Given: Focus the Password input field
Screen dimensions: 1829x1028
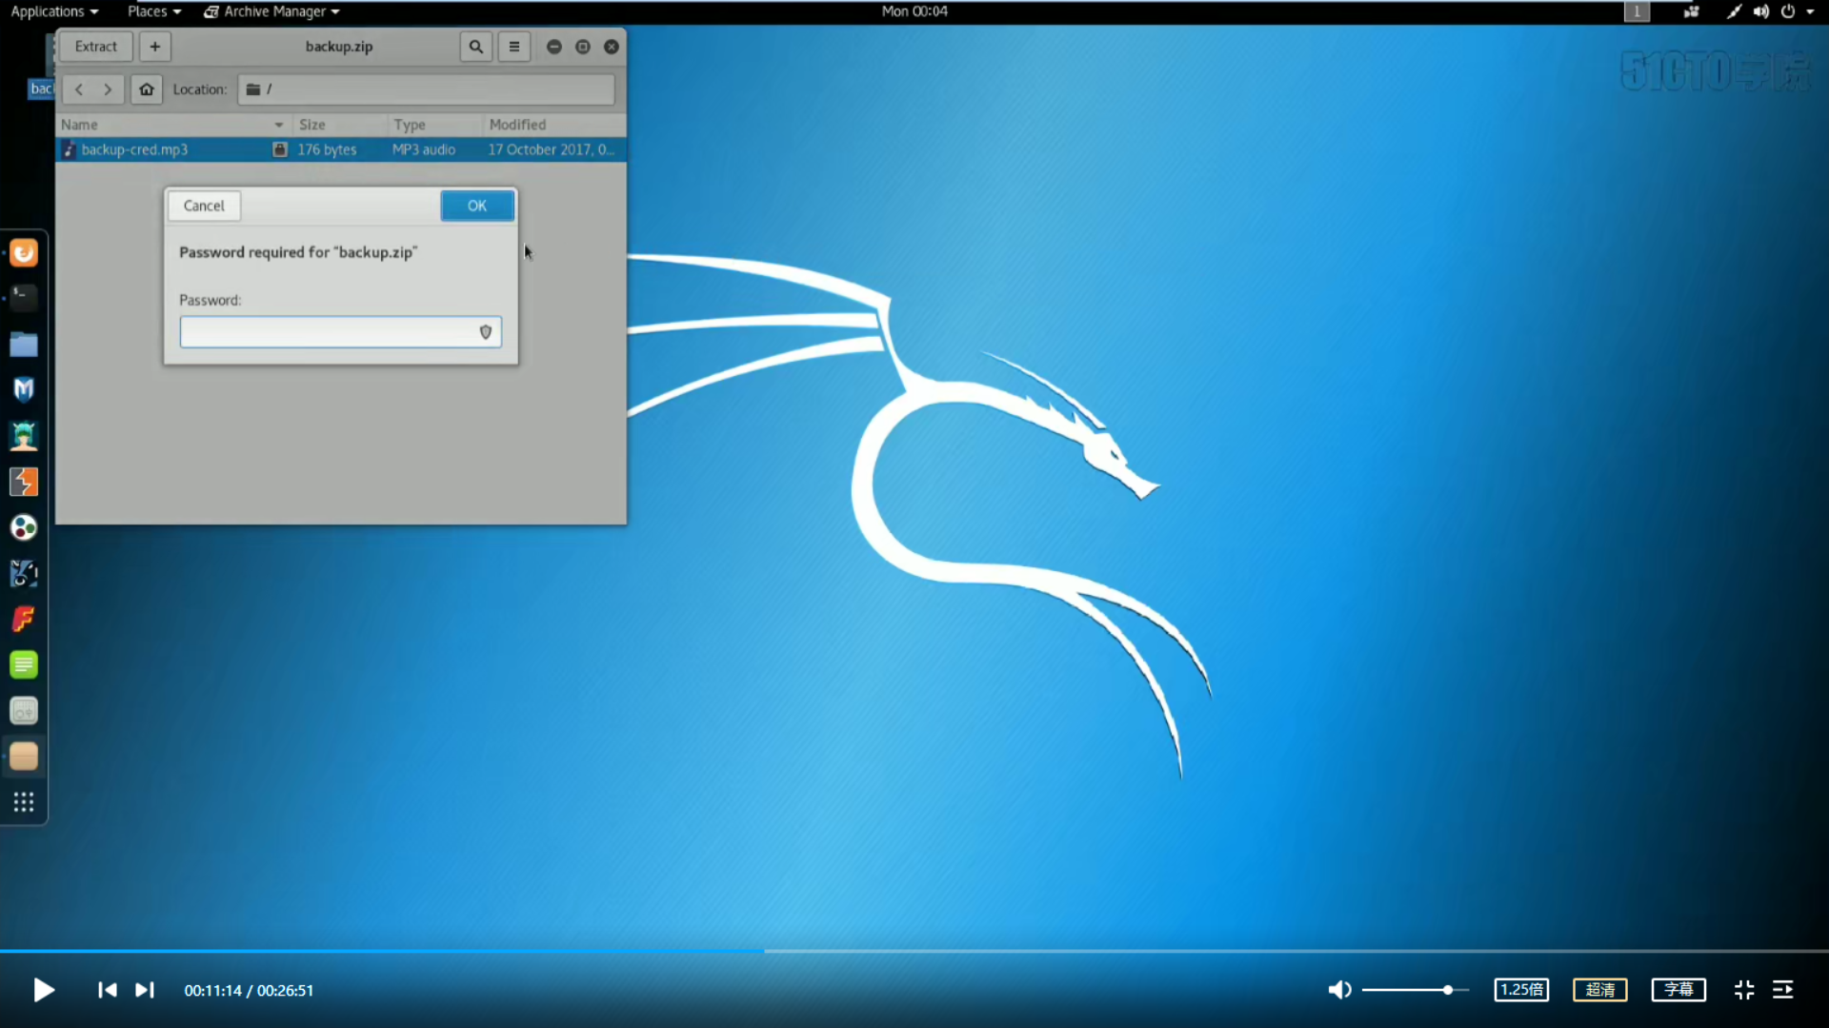Looking at the screenshot, I should (340, 332).
